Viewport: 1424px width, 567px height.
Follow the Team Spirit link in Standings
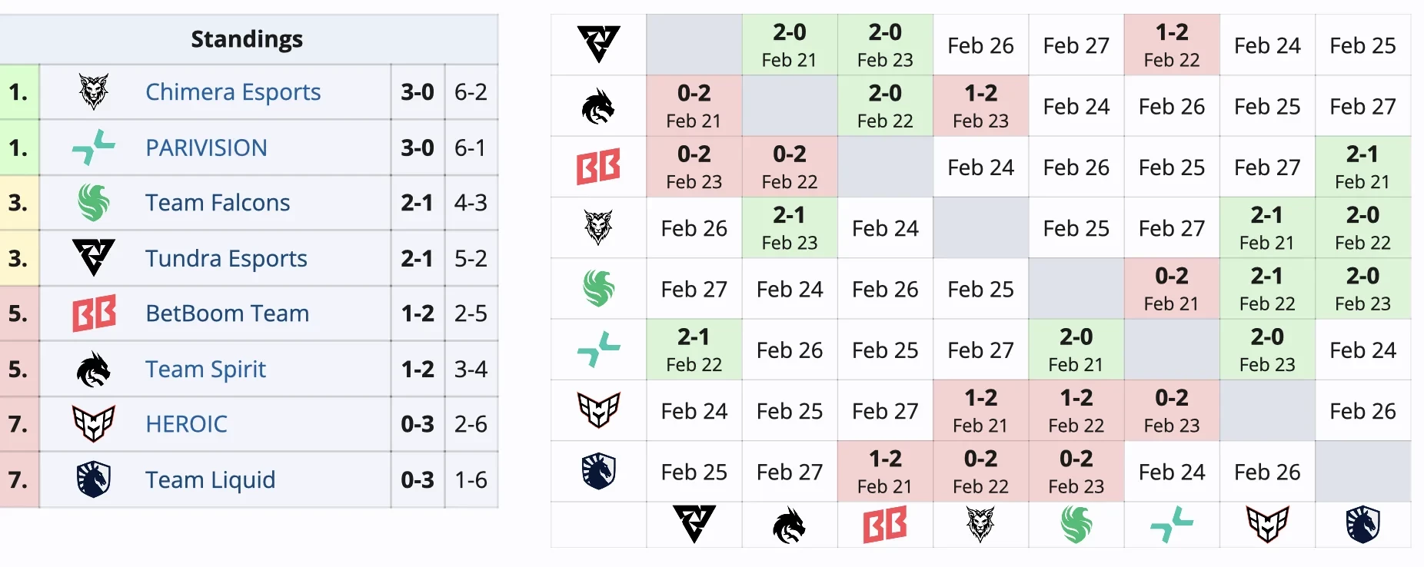205,369
